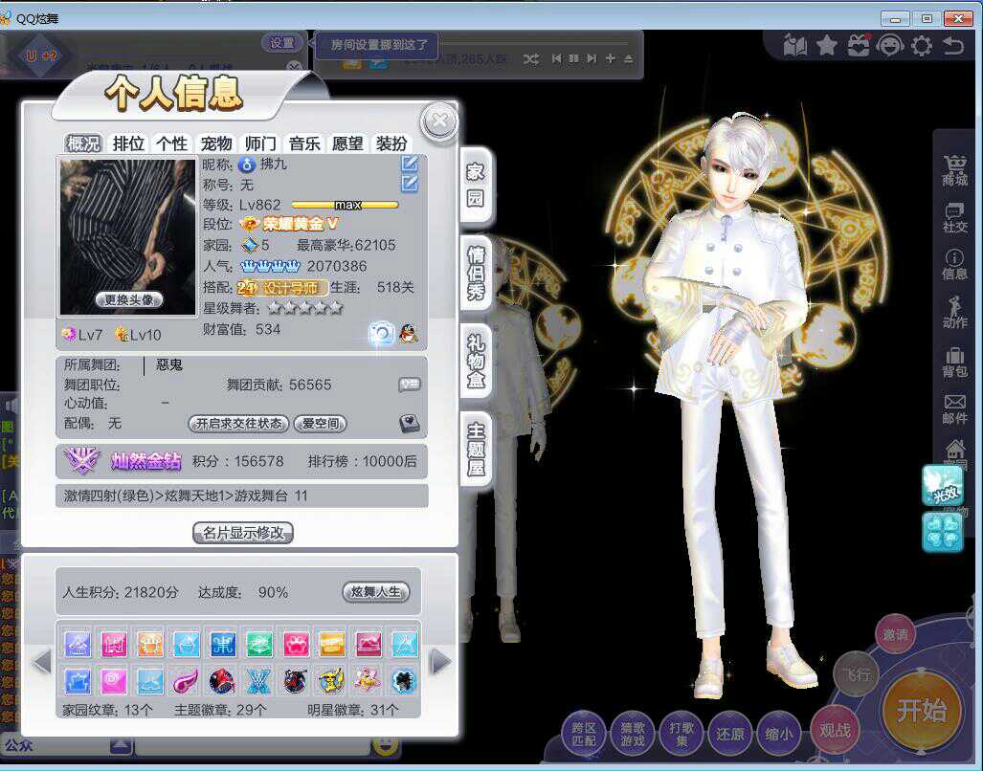
Task: Open the smiley face icon top-right
Action: (890, 46)
